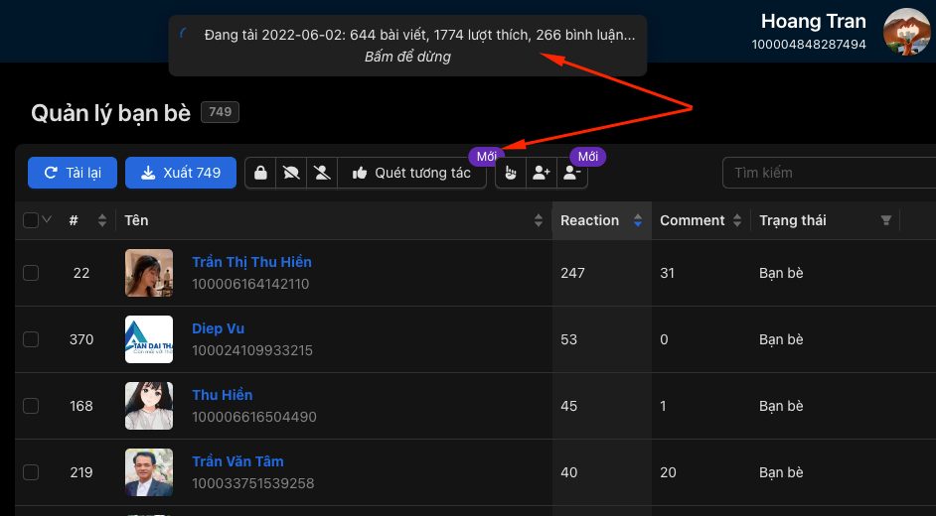The height and width of the screenshot is (516, 936).
Task: Click the remove friend icon button
Action: tap(572, 173)
